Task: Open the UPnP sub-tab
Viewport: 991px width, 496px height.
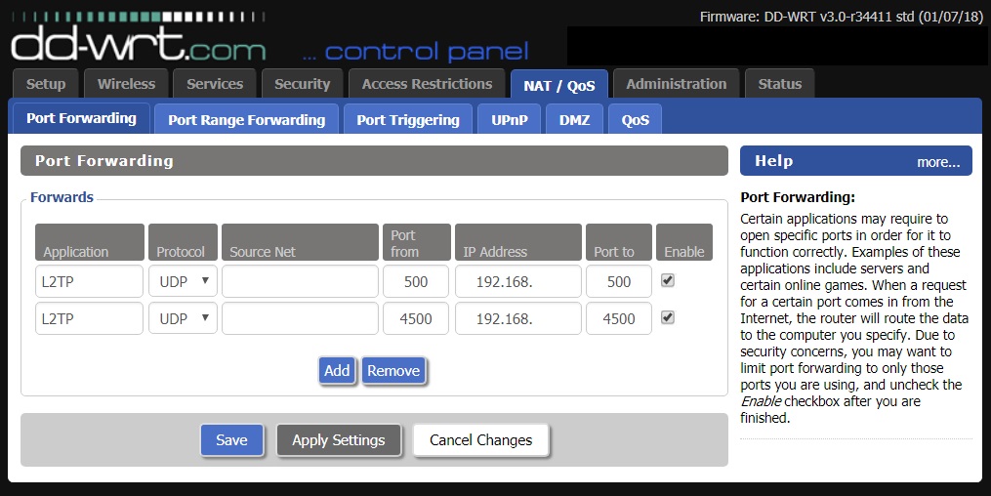Action: (x=510, y=119)
